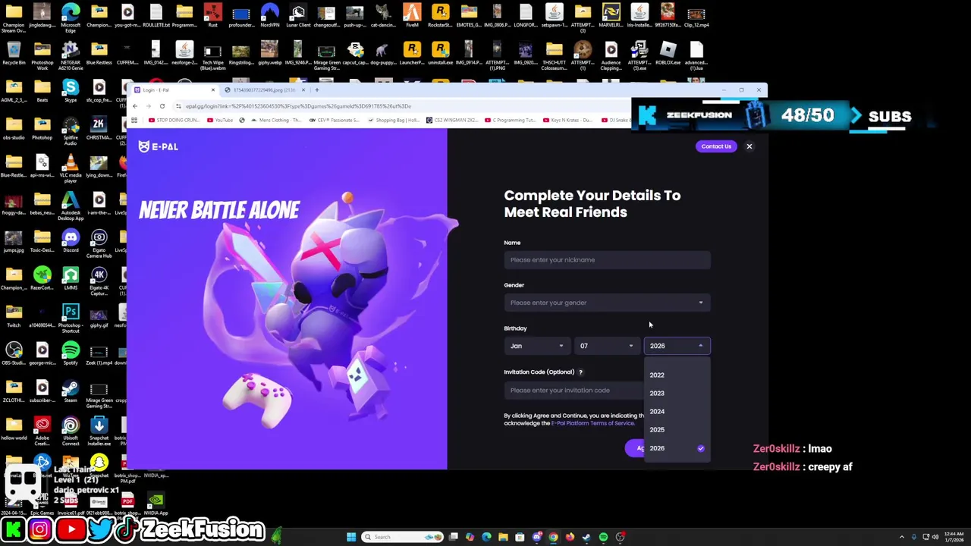Open the Mens Clothing bookmark

(275, 120)
